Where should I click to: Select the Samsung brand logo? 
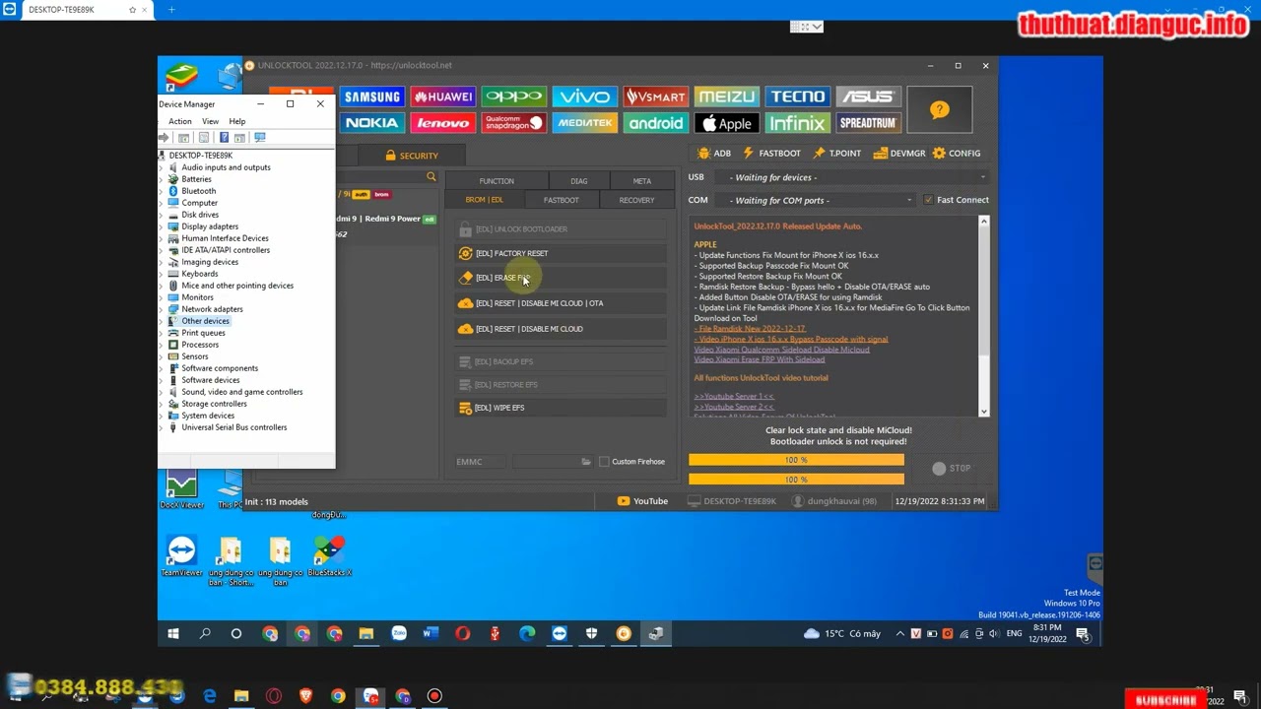pos(371,97)
